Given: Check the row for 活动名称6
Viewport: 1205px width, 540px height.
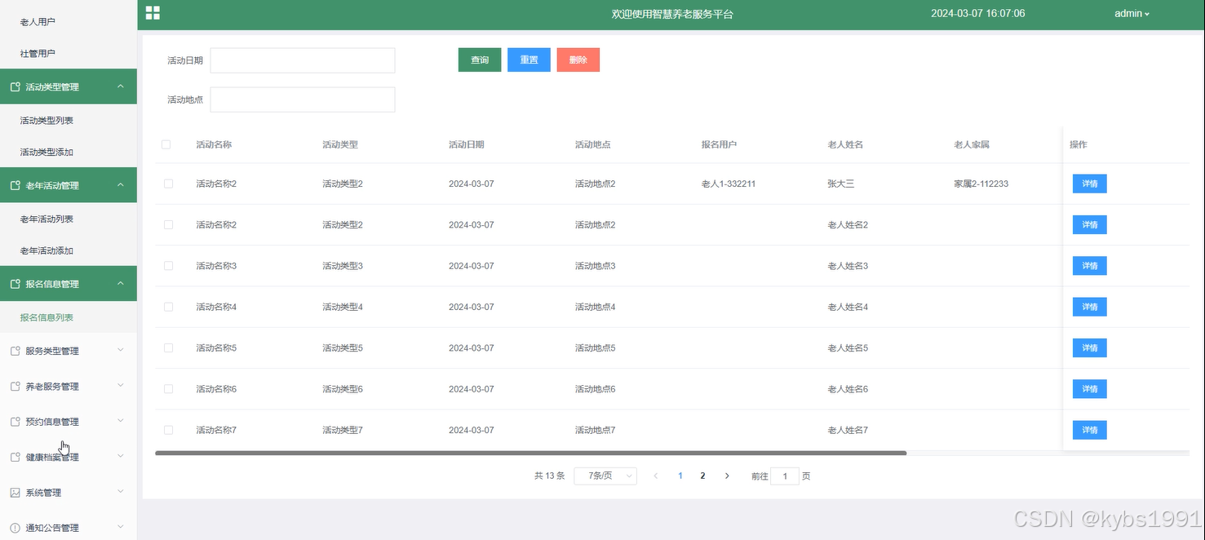Looking at the screenshot, I should (169, 389).
